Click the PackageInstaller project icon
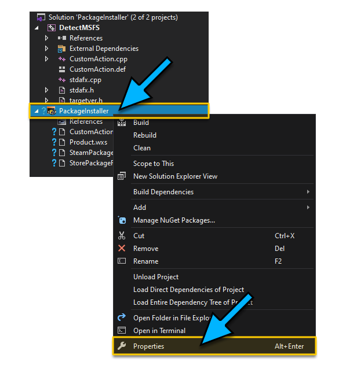 (x=52, y=111)
